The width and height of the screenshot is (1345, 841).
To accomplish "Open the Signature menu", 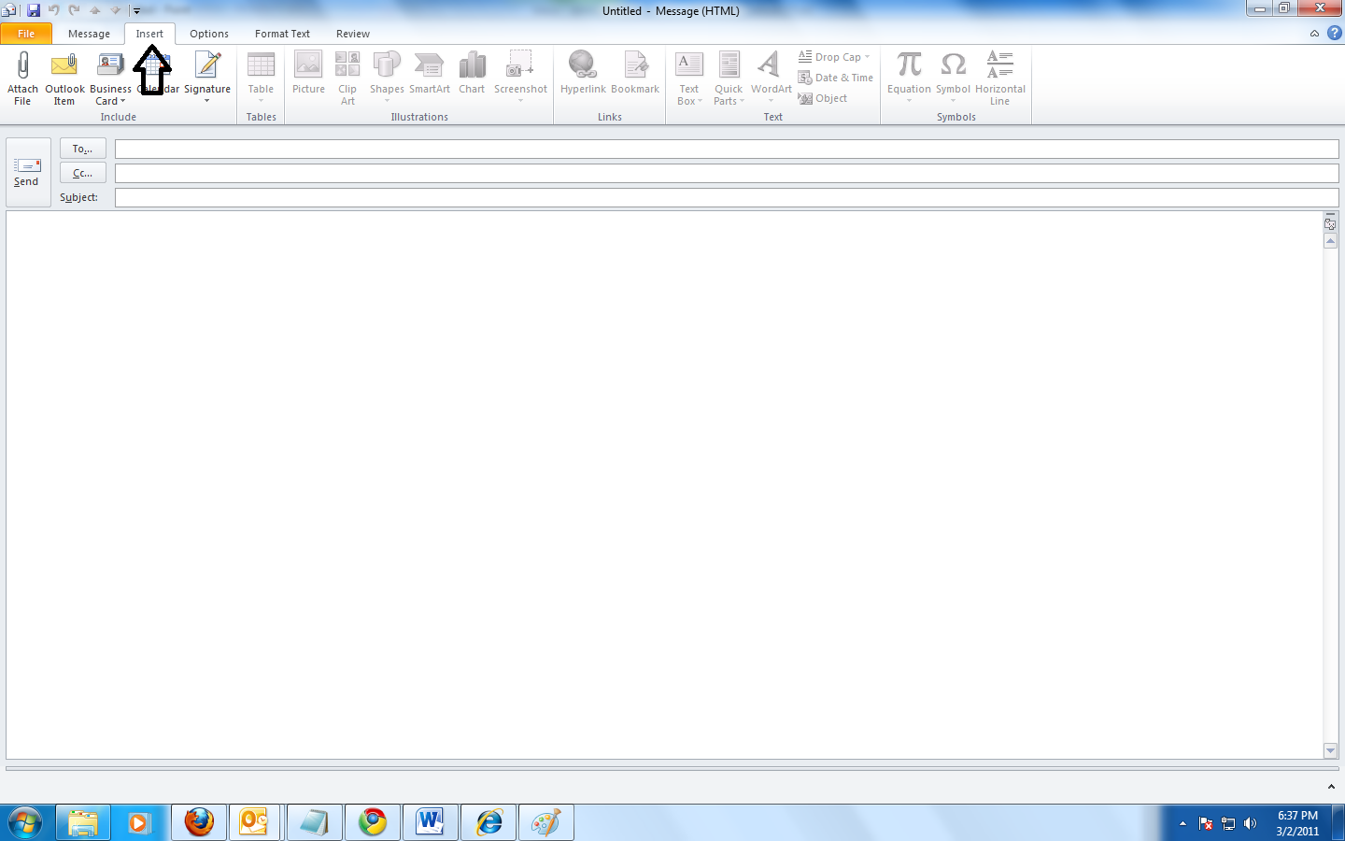I will point(207,78).
